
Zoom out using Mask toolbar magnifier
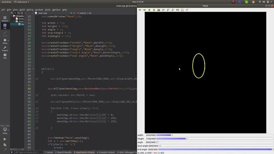173,10
